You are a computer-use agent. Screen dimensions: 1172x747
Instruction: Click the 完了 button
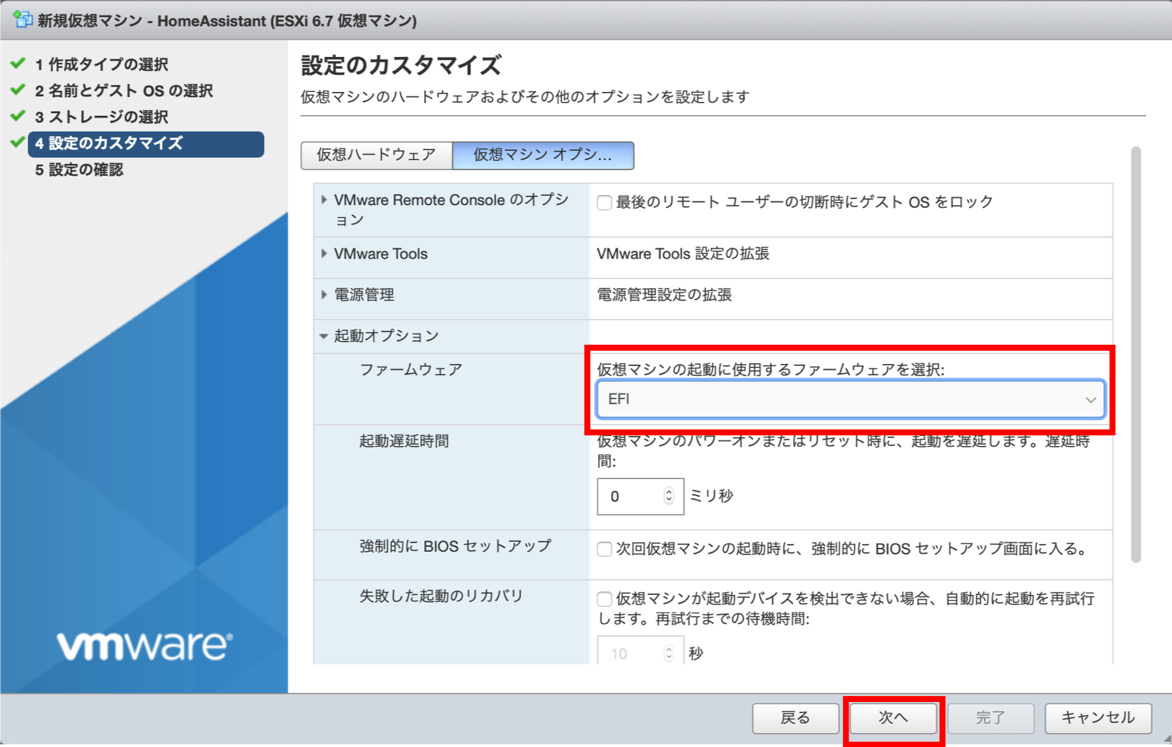(991, 718)
